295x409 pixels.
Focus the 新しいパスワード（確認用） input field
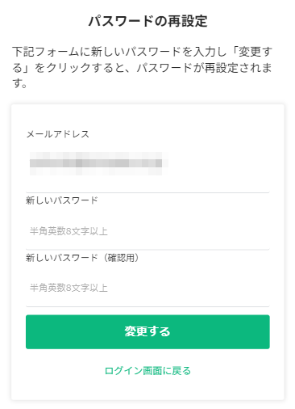147,288
